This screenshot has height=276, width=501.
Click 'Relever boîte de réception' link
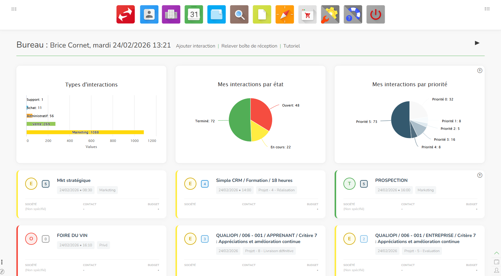coord(249,46)
